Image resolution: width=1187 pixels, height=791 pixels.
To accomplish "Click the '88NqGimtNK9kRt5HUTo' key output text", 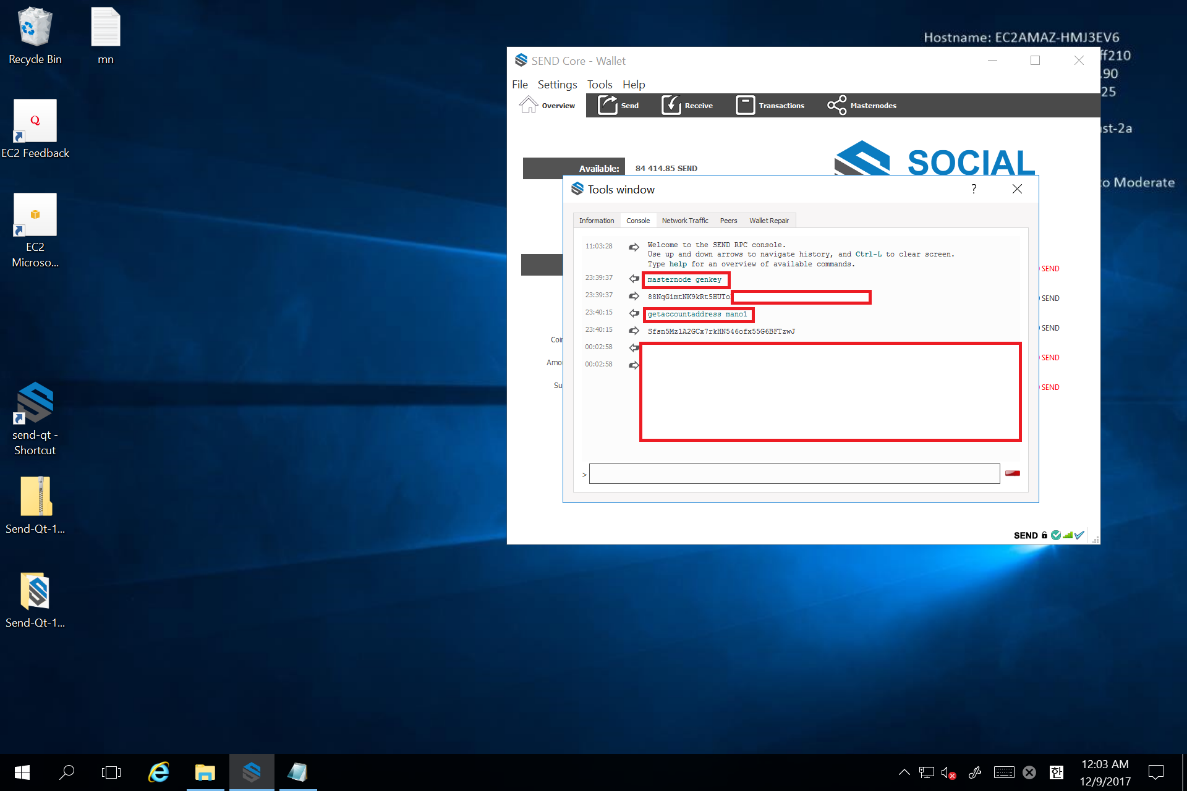I will coord(689,297).
